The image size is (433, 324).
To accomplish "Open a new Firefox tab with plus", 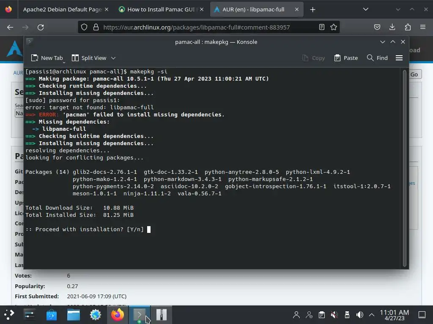I will (x=312, y=10).
